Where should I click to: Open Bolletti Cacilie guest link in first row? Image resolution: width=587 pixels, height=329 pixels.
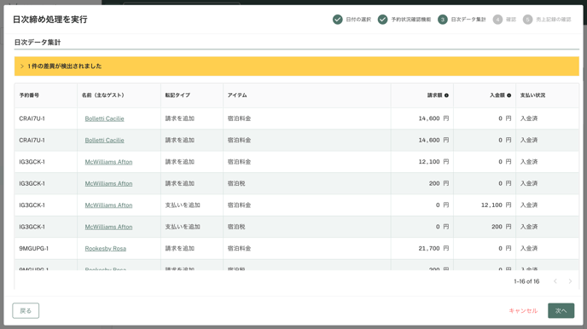coord(104,118)
